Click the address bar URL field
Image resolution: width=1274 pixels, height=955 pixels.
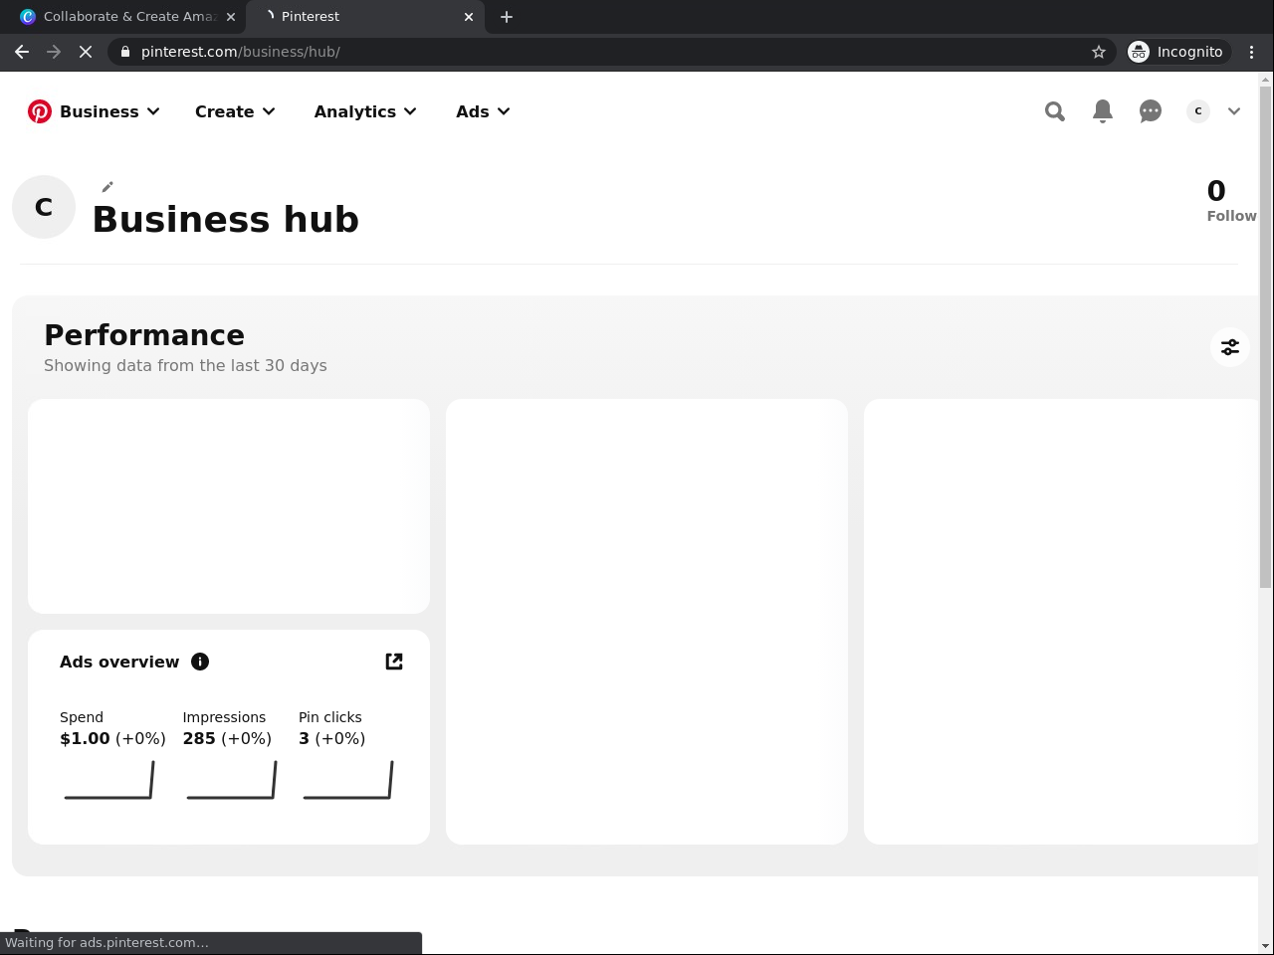tap(597, 52)
